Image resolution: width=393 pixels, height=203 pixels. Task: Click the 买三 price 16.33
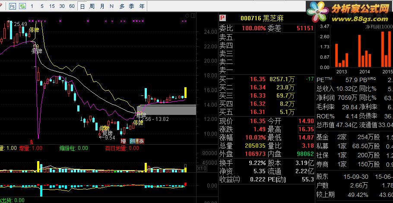coord(258,95)
